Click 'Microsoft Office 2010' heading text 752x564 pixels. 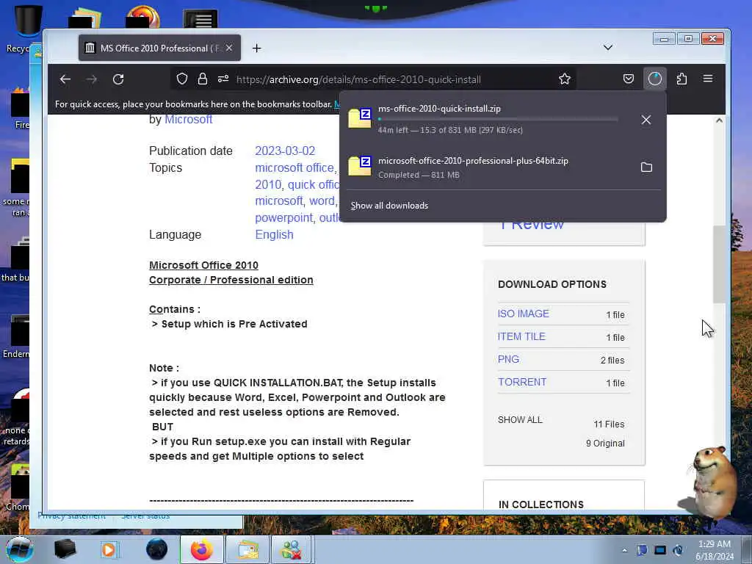(x=204, y=265)
